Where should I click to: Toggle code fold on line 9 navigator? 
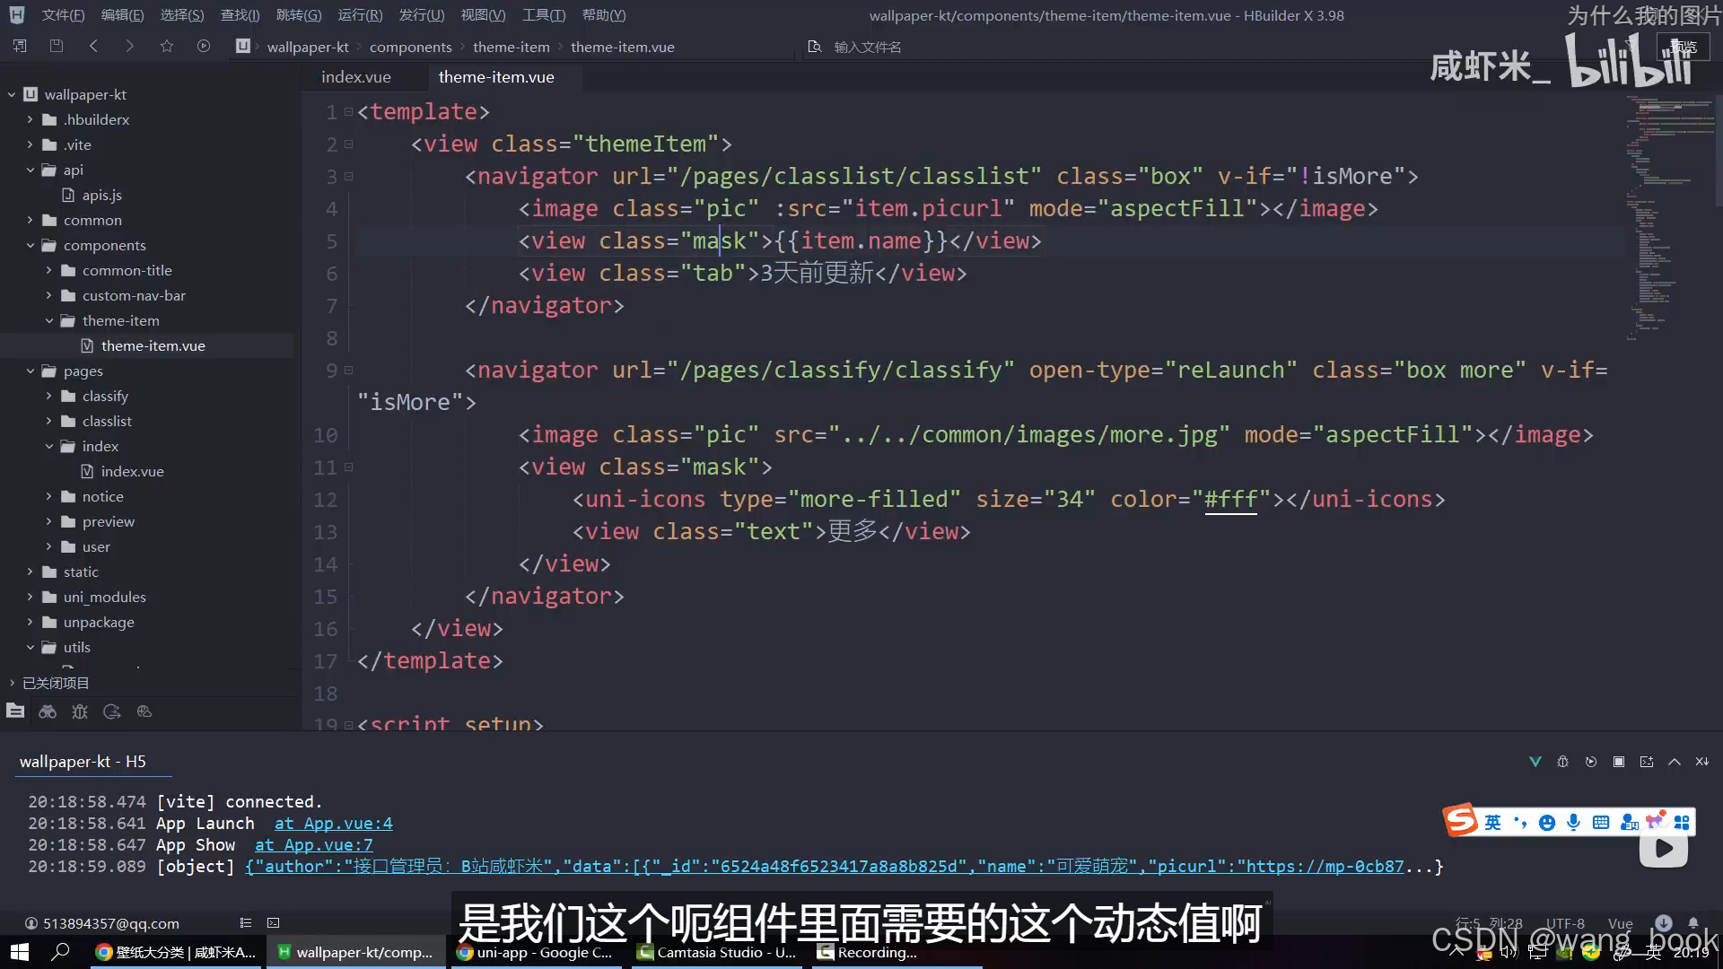pyautogui.click(x=349, y=370)
